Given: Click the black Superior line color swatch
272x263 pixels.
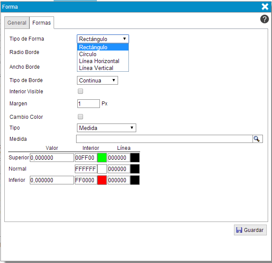Looking at the screenshot, I should [x=135, y=158].
